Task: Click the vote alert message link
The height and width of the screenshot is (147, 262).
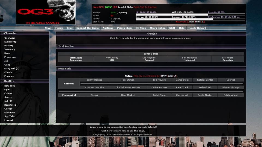Action: click(x=151, y=38)
